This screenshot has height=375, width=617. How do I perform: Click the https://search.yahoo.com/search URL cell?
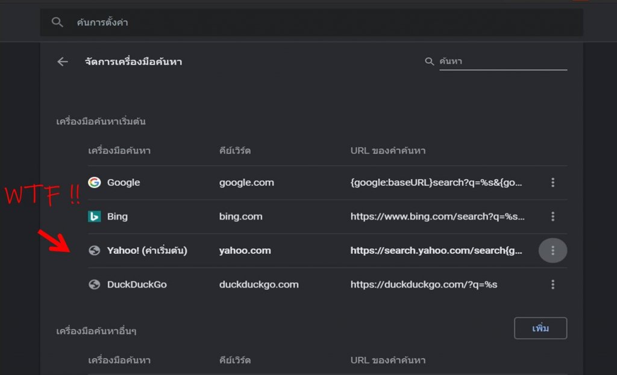pyautogui.click(x=436, y=251)
